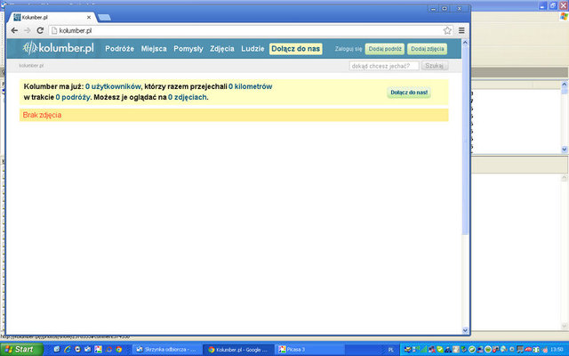Image resolution: width=569 pixels, height=356 pixels.
Task: Click the kolumber.pl breadcrumb link
Action: [31, 65]
